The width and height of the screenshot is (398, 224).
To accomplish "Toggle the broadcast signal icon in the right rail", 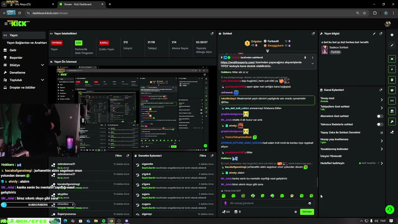I will (x=392, y=100).
